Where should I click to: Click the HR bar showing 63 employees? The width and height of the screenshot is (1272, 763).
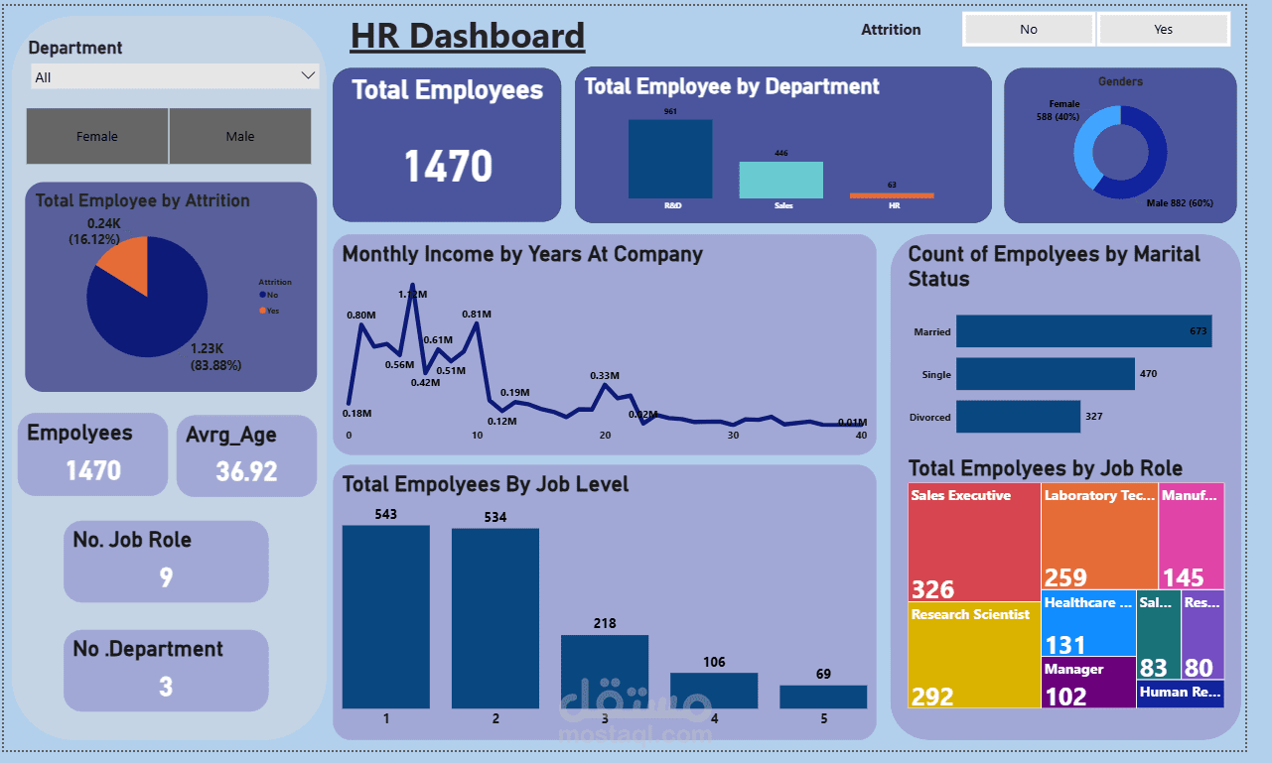coord(891,196)
